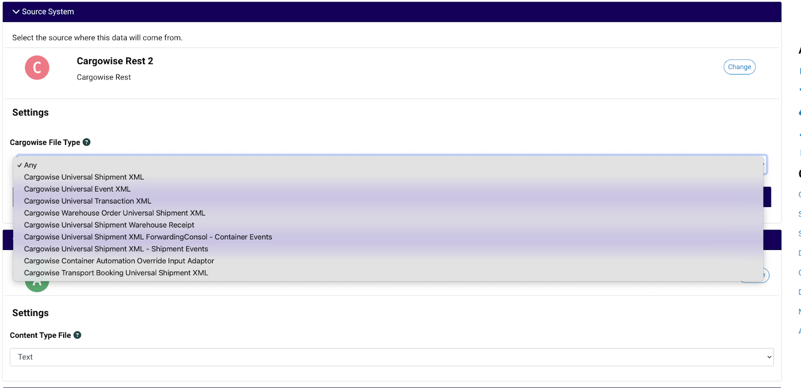
Task: Choose Cargowise Universal Transaction XML option
Action: point(388,201)
